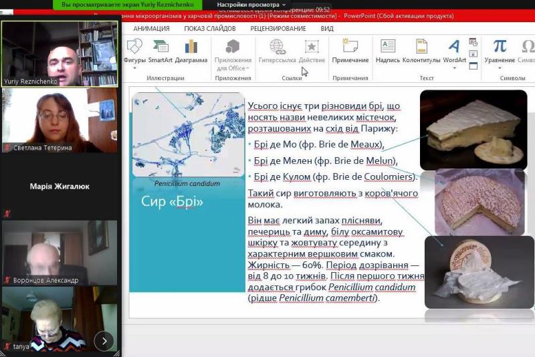Screen dimensions: 535x357
Task: Go to the РЕЦЕНЗИРОВАНИЕ tab
Action: click(x=278, y=29)
